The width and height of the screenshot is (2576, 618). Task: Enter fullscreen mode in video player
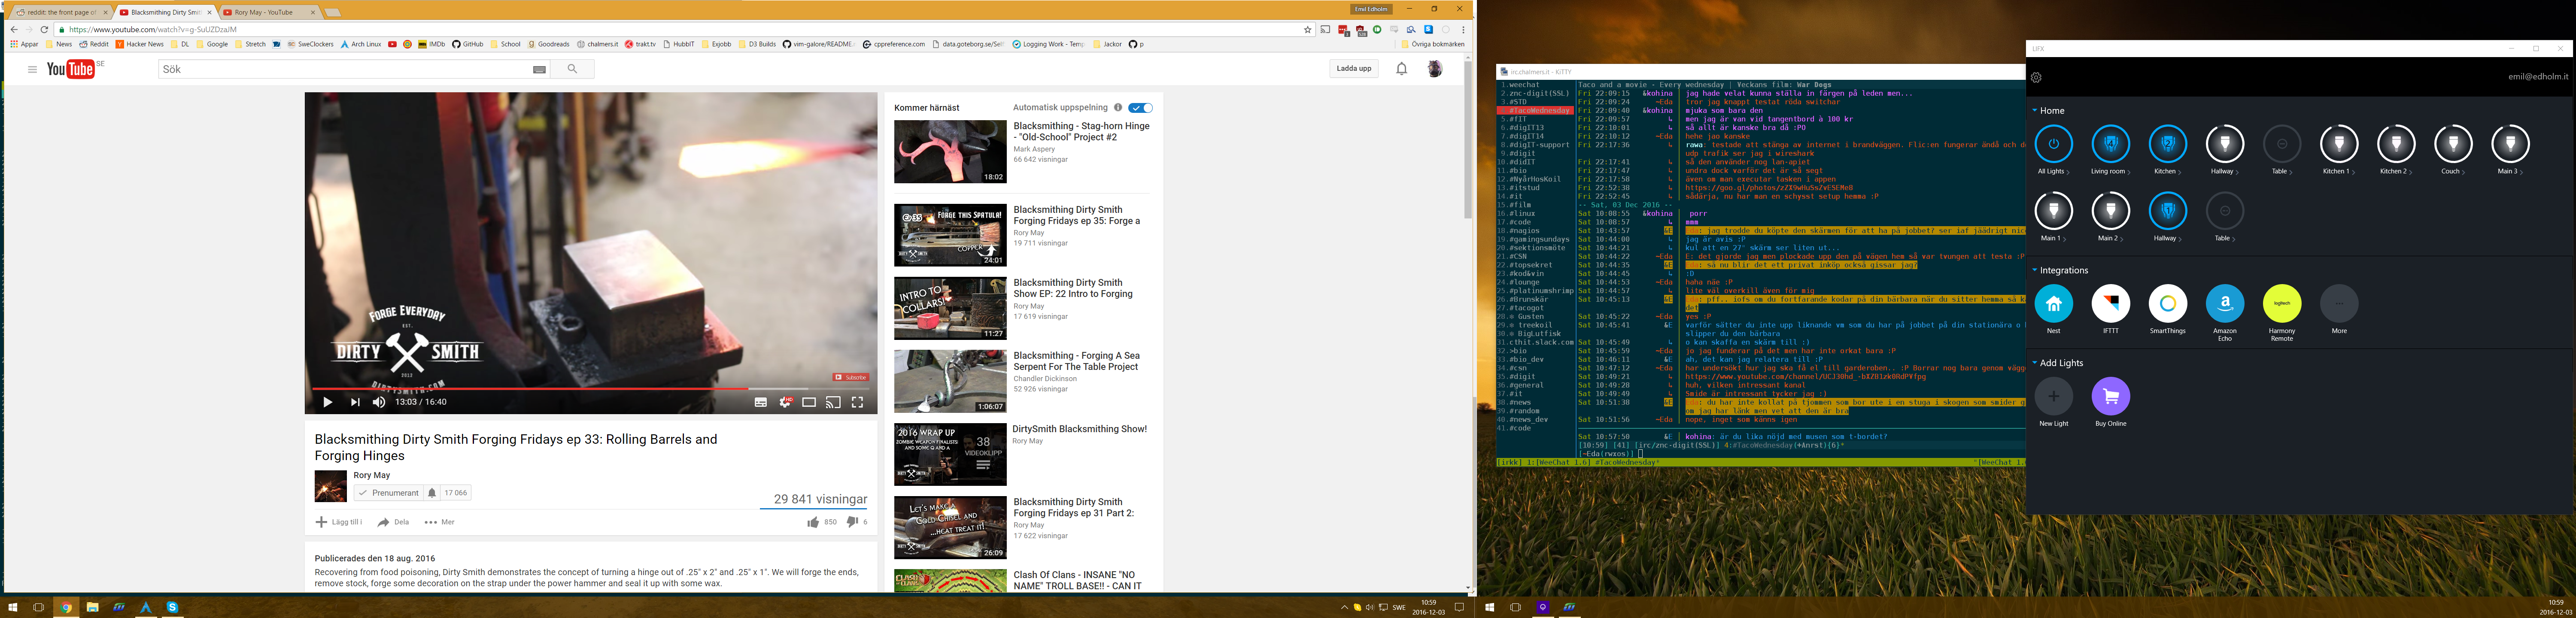(857, 402)
